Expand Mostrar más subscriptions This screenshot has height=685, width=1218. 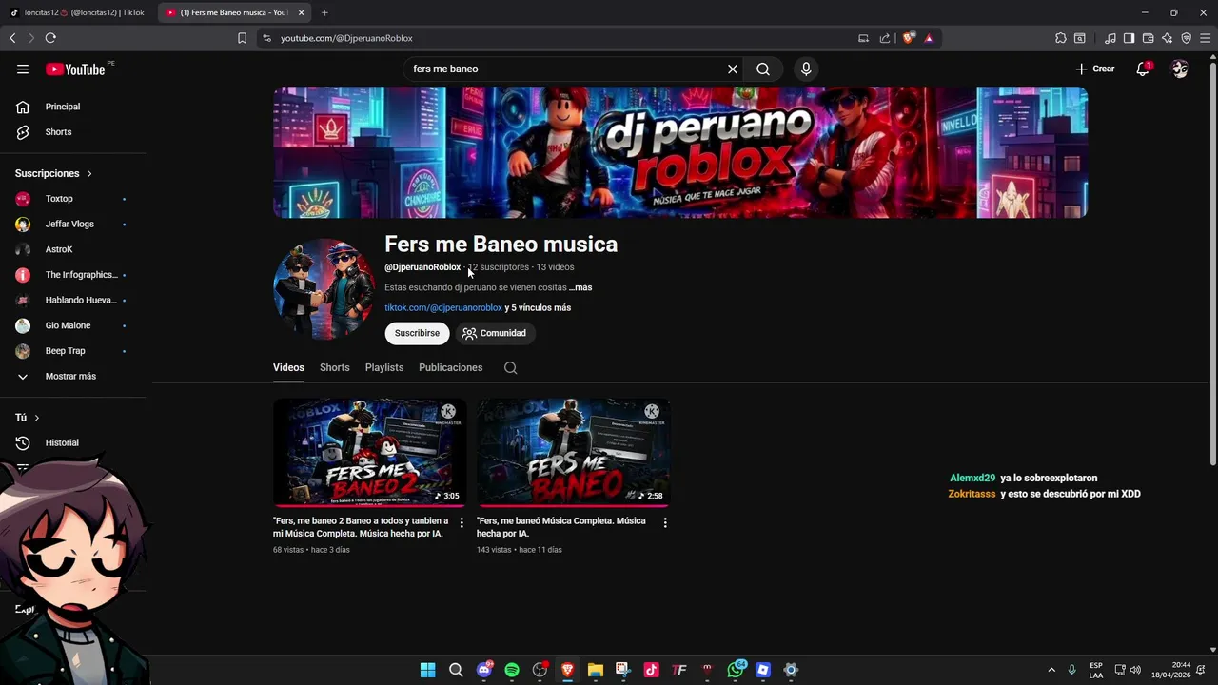pyautogui.click(x=70, y=376)
